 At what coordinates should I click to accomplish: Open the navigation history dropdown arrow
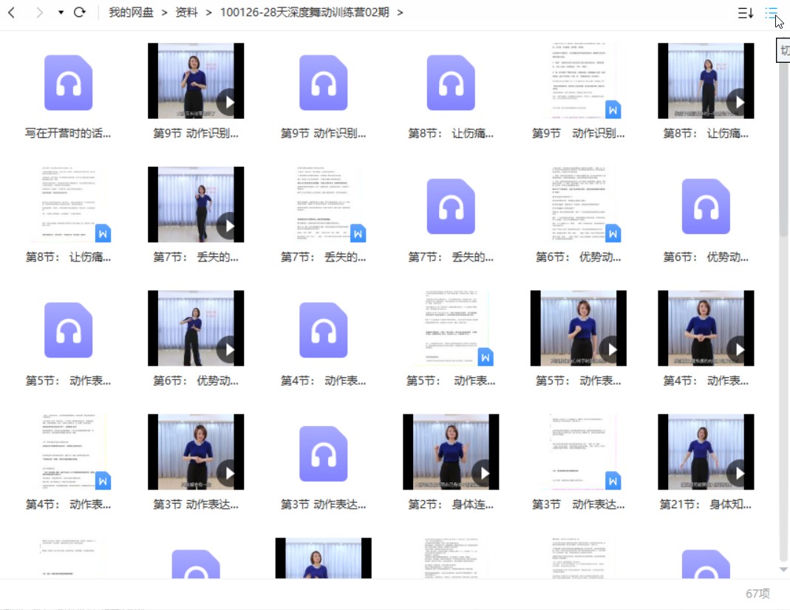61,13
